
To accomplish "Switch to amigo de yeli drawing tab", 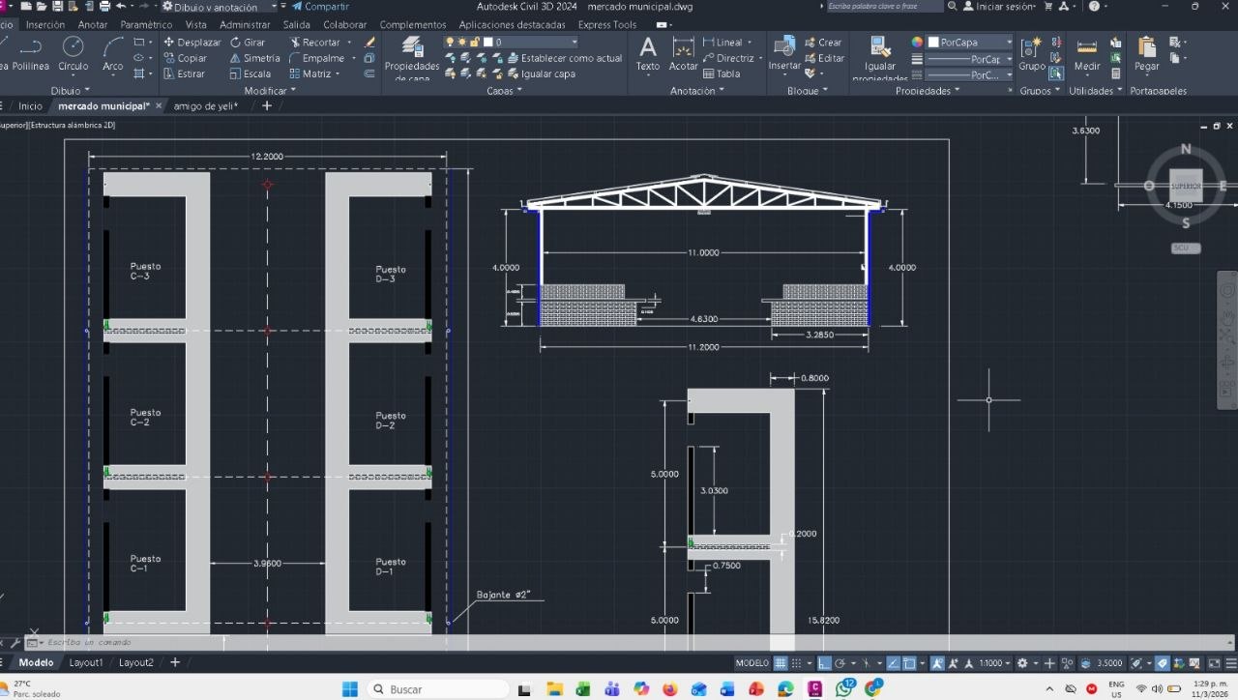I will pos(205,106).
